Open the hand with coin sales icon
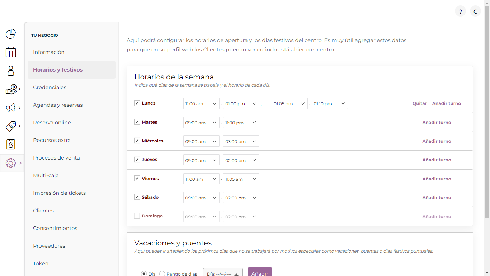Screen dimensions: 490x276 click(x=11, y=89)
